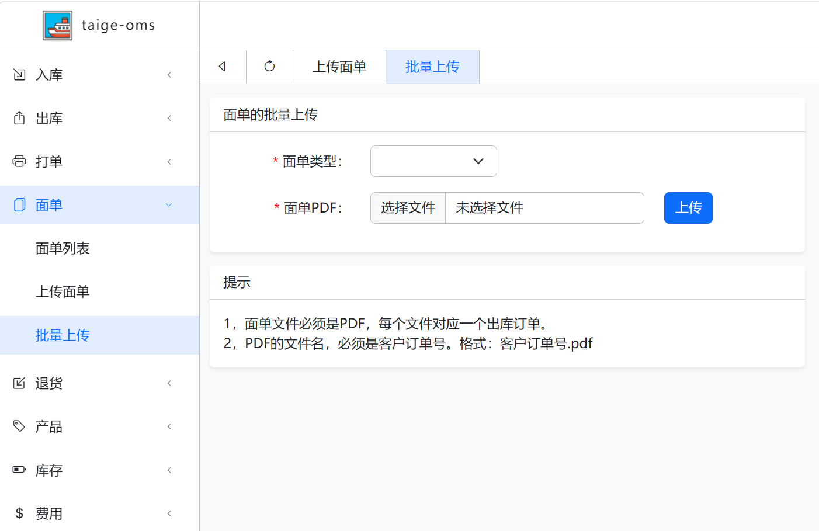The width and height of the screenshot is (819, 531).
Task: Expand the 库存 menu chevron
Action: [169, 470]
